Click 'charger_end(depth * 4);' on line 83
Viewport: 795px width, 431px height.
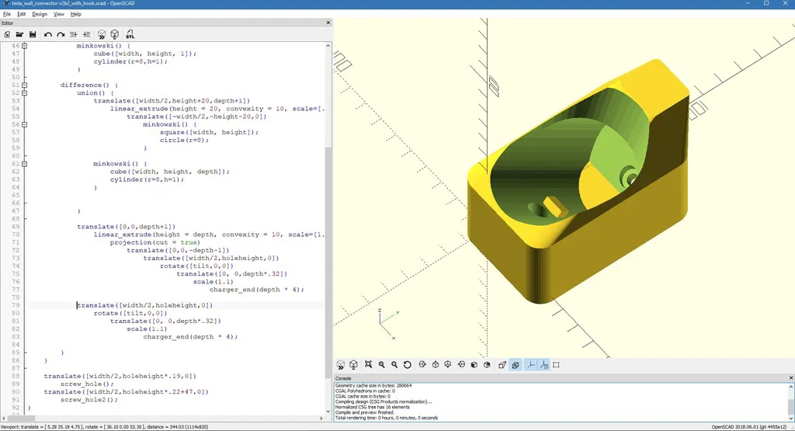coord(190,337)
